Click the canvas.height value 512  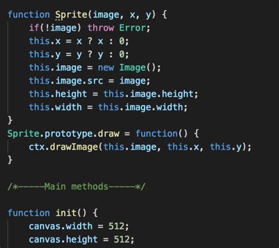coord(121,239)
